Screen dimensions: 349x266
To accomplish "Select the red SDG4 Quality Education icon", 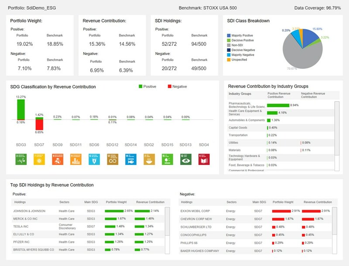I will tap(204, 159).
